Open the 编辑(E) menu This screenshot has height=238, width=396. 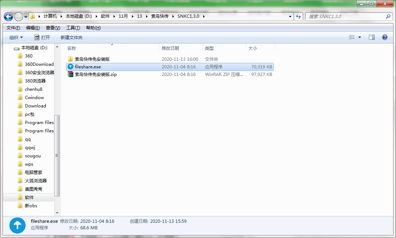tap(33, 28)
